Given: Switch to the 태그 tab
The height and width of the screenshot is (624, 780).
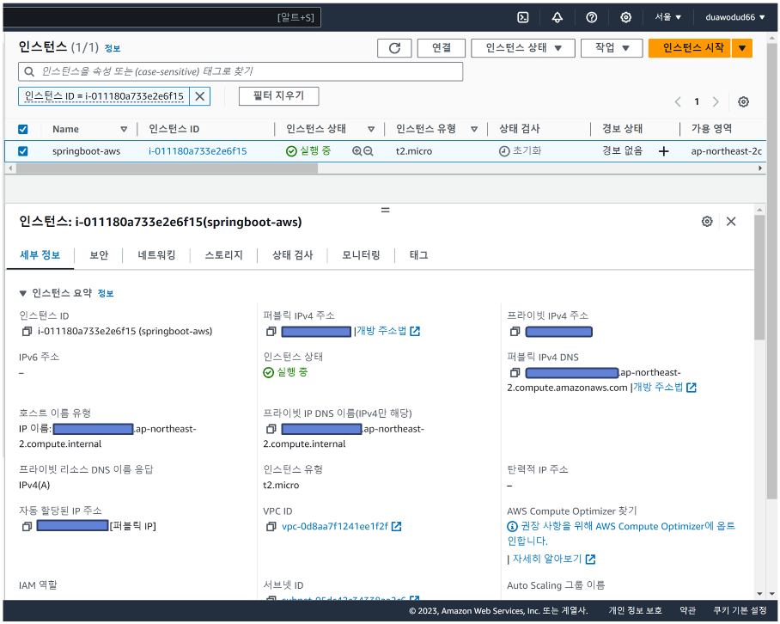Looking at the screenshot, I should [418, 255].
